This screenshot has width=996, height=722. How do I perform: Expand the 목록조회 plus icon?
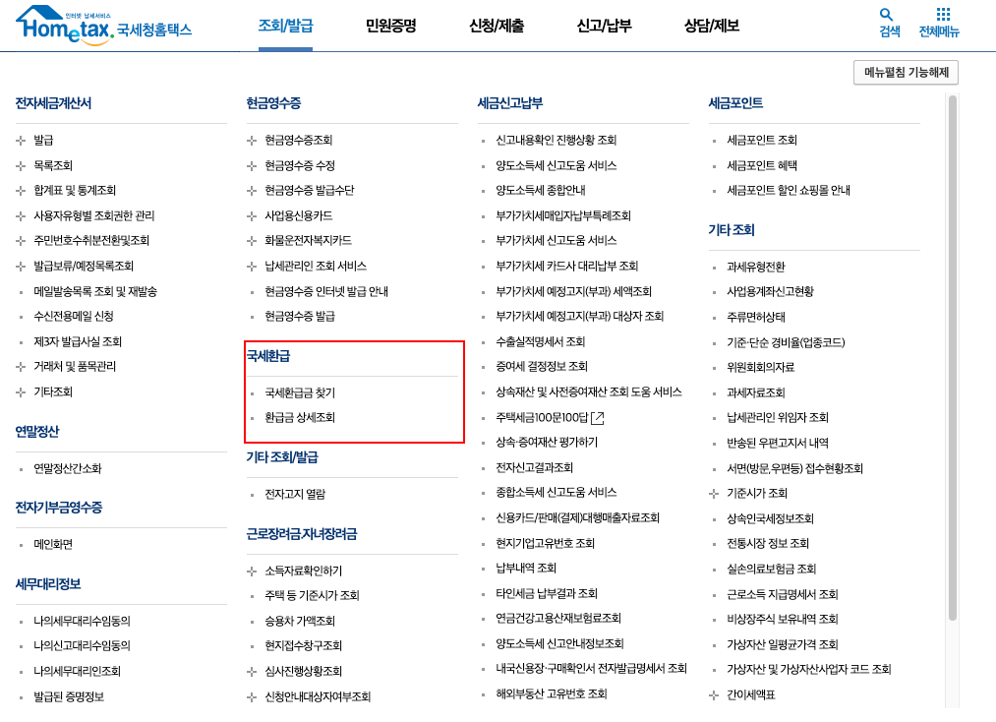click(21, 166)
